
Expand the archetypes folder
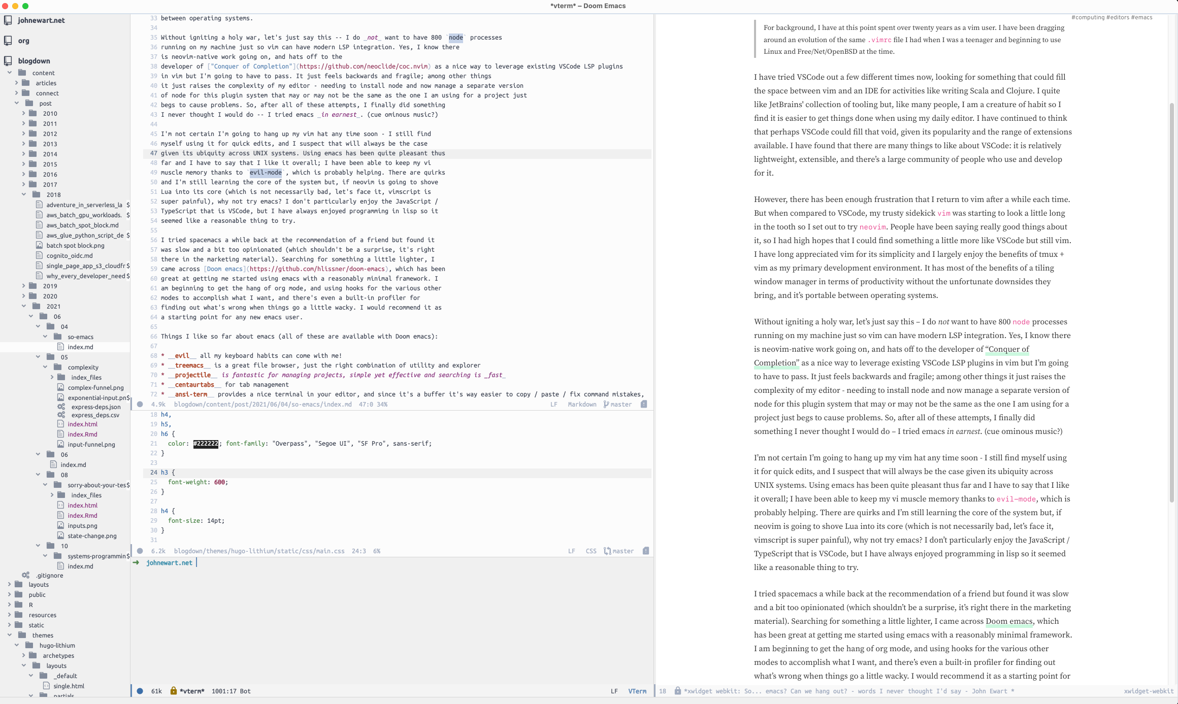23,655
